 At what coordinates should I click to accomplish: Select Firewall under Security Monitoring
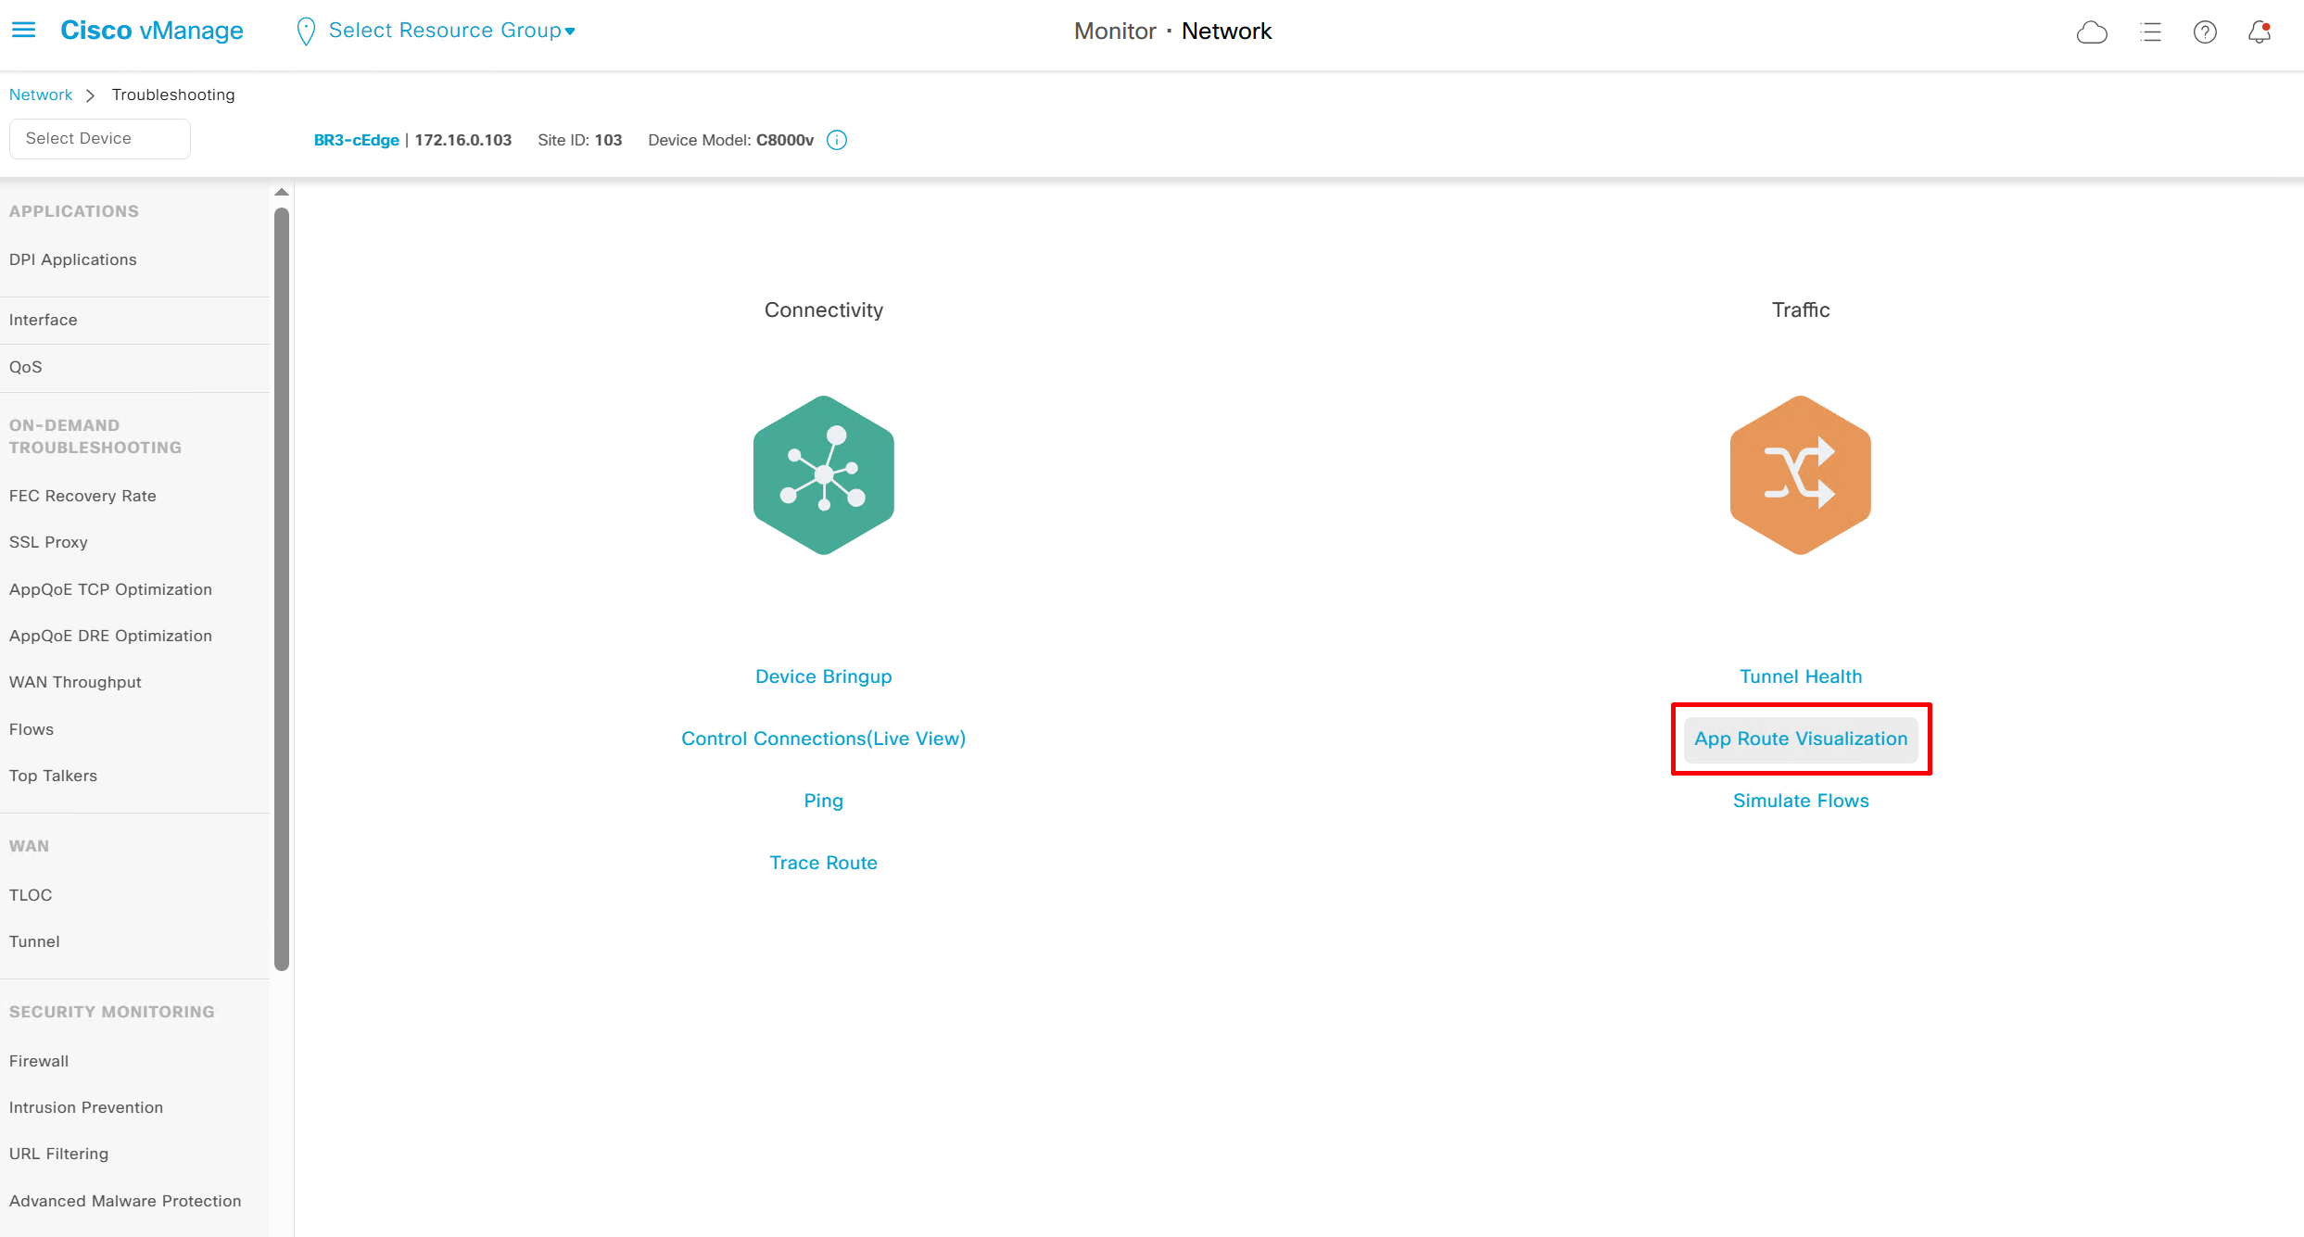coord(39,1061)
